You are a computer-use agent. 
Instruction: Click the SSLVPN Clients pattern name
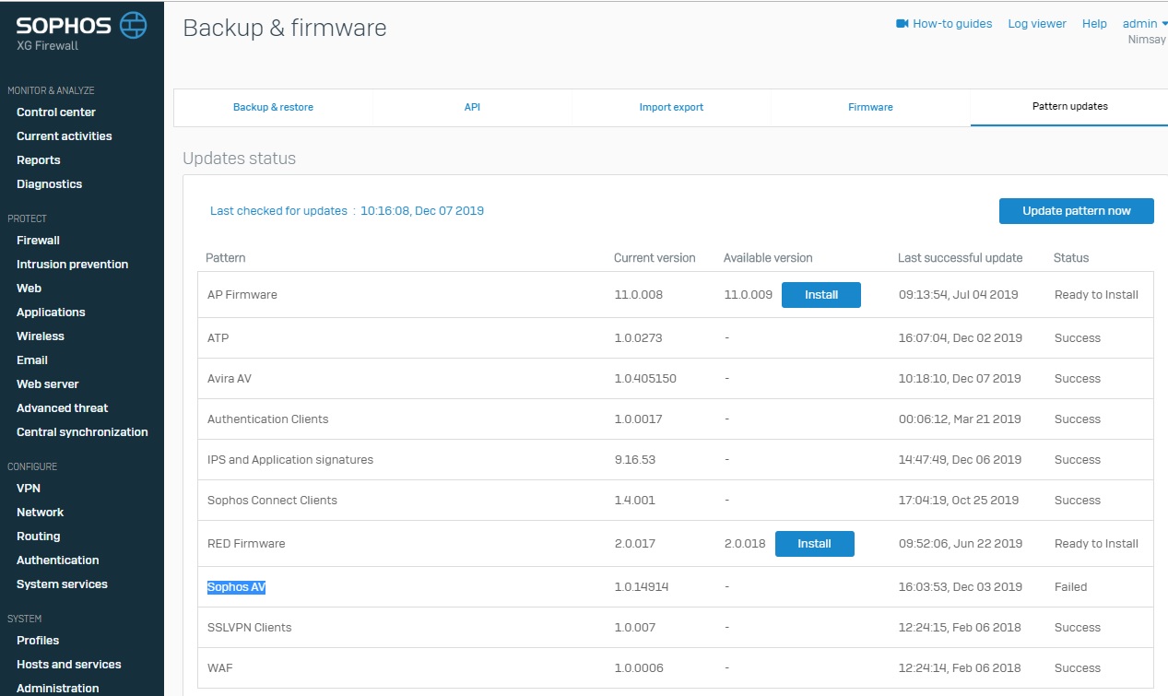[x=250, y=628]
